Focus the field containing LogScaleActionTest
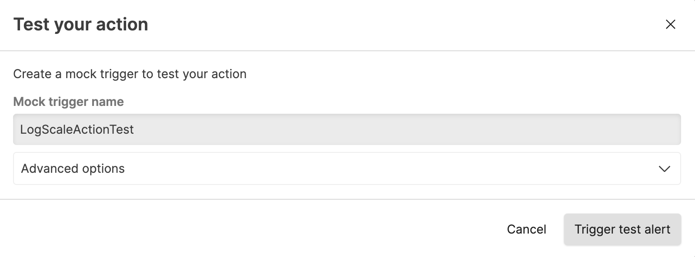 [347, 129]
